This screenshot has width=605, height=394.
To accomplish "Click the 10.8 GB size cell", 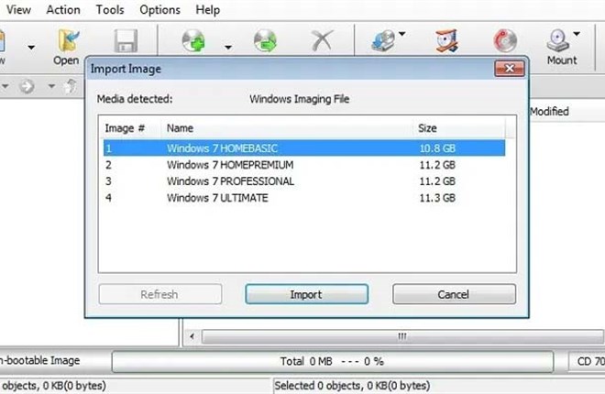I will 437,148.
